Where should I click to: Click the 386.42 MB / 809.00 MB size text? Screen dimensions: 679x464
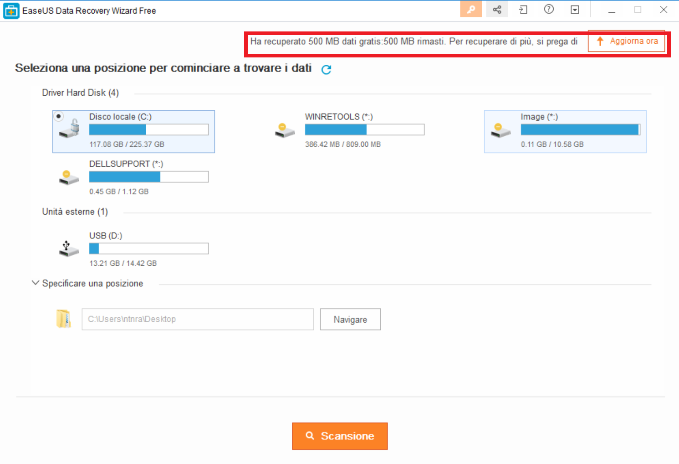(343, 144)
